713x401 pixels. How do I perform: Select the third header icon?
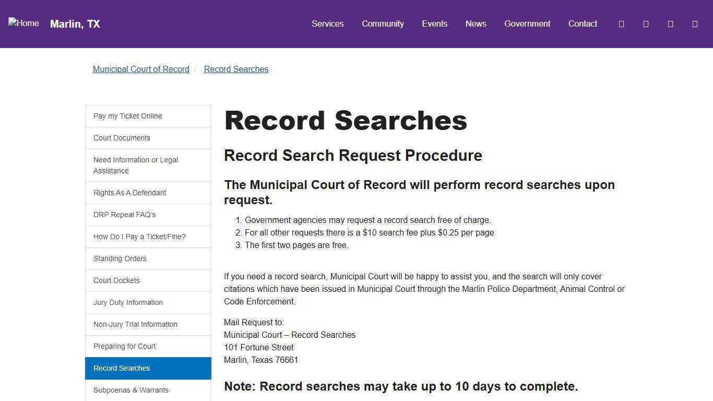670,23
